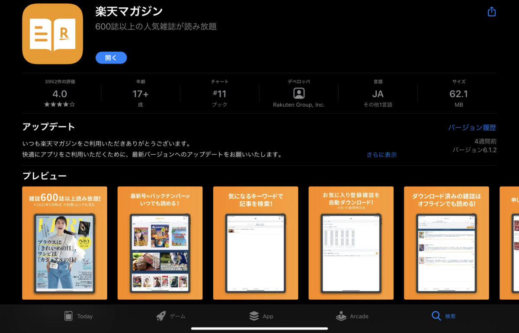The image size is (519, 333).
Task: Tap the 検索 magnifying glass icon
Action: pyautogui.click(x=436, y=316)
